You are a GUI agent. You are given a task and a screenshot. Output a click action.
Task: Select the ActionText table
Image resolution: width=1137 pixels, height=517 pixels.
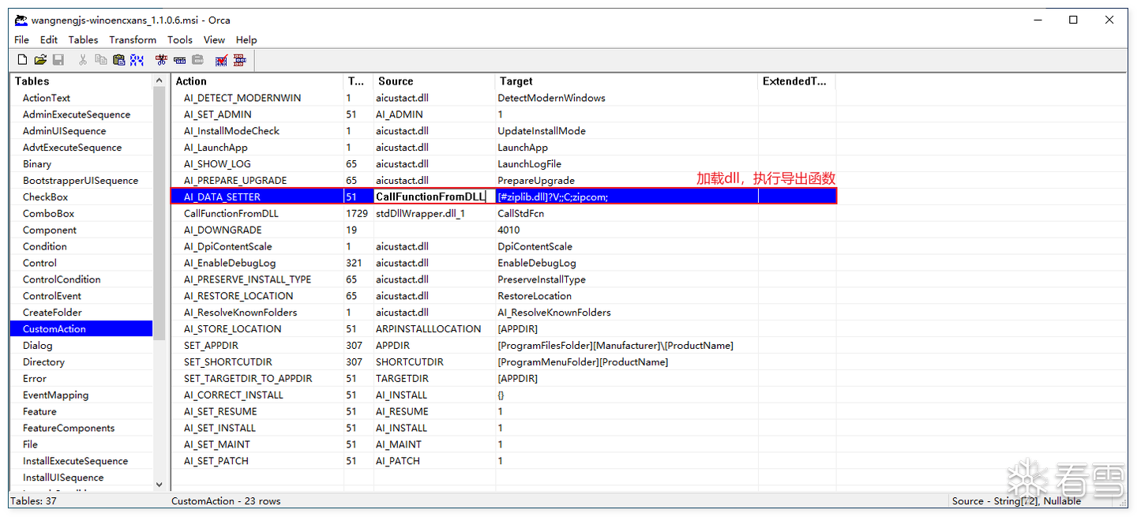(x=47, y=98)
